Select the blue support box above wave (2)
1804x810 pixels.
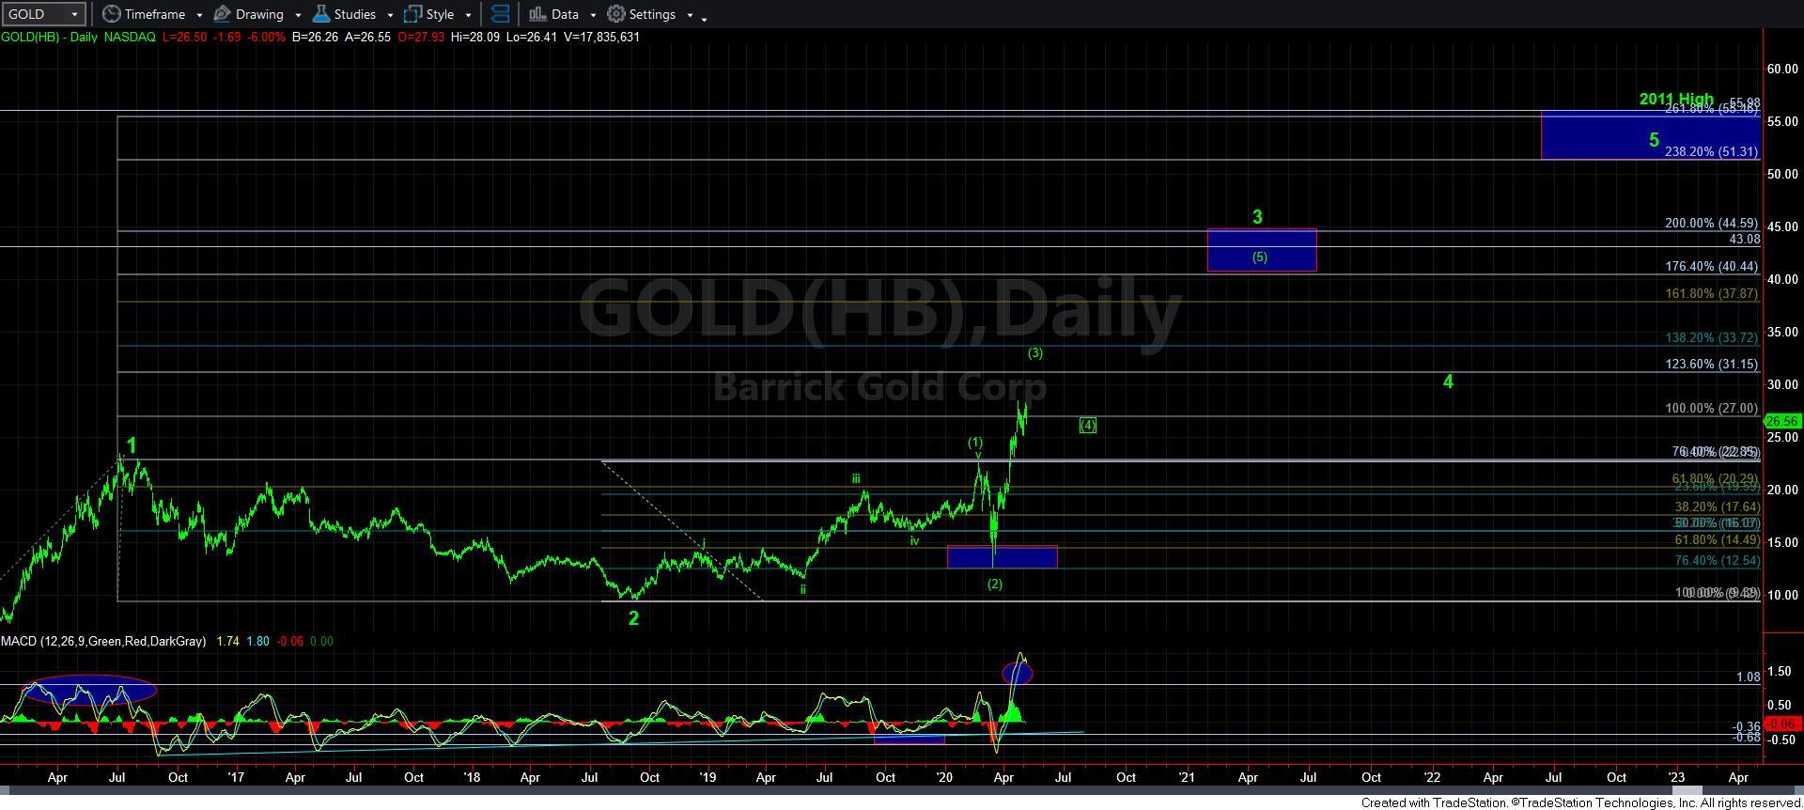[x=1002, y=556]
